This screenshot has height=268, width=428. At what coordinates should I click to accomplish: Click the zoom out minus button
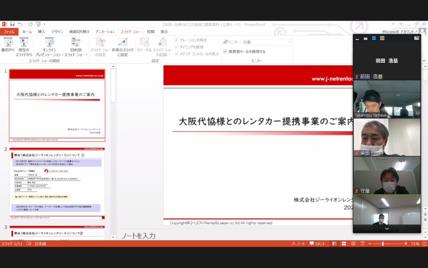[x=370, y=244]
